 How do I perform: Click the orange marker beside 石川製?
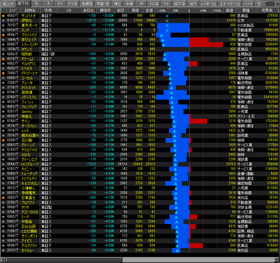[3, 140]
